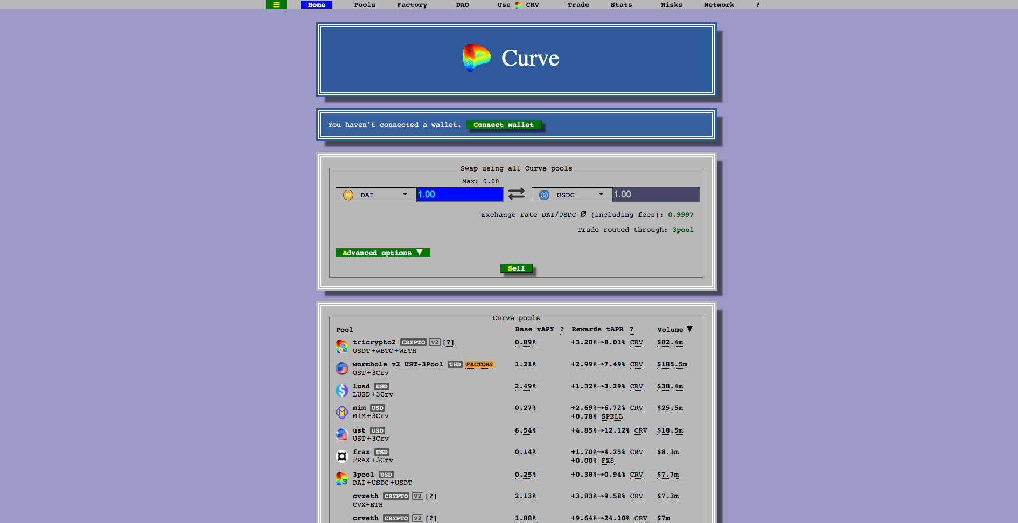Viewport: 1018px width, 523px height.
Task: Open the DAO menu item
Action: [x=462, y=5]
